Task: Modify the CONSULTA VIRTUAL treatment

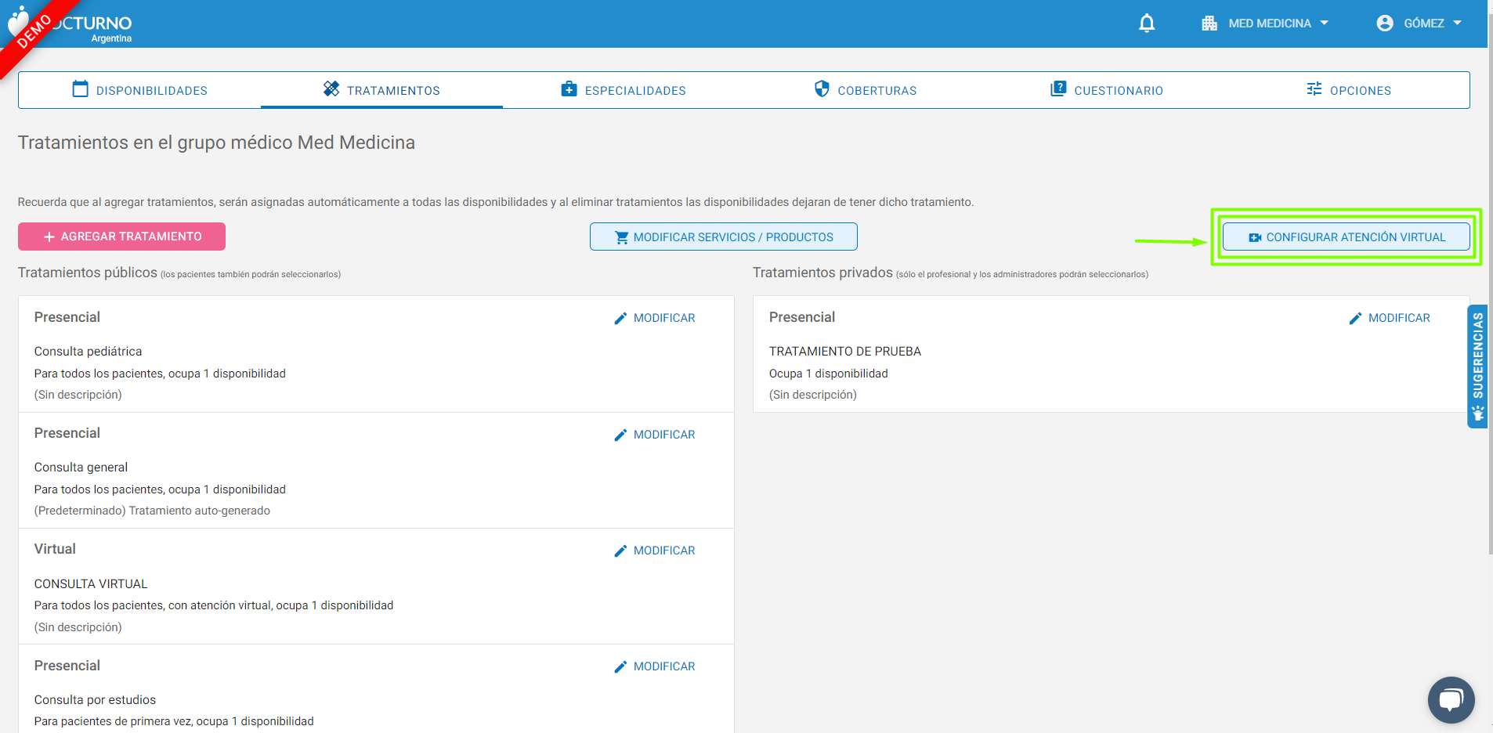Action: (655, 551)
